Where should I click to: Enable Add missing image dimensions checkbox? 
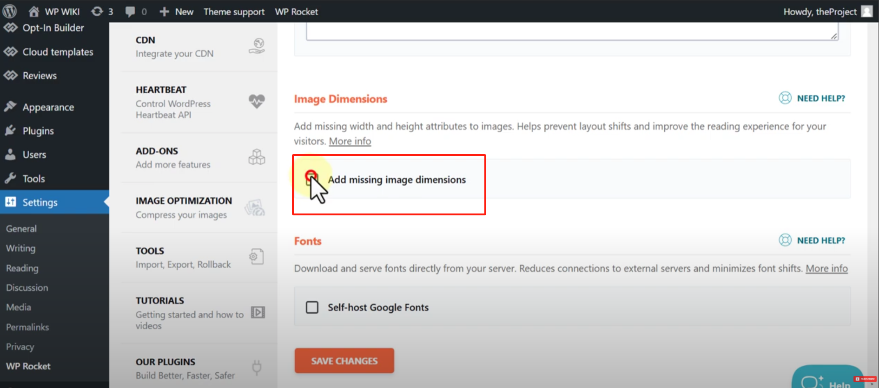pyautogui.click(x=311, y=180)
